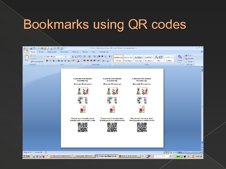Apply bold formatting
This screenshot has width=226, height=169.
tap(47, 61)
